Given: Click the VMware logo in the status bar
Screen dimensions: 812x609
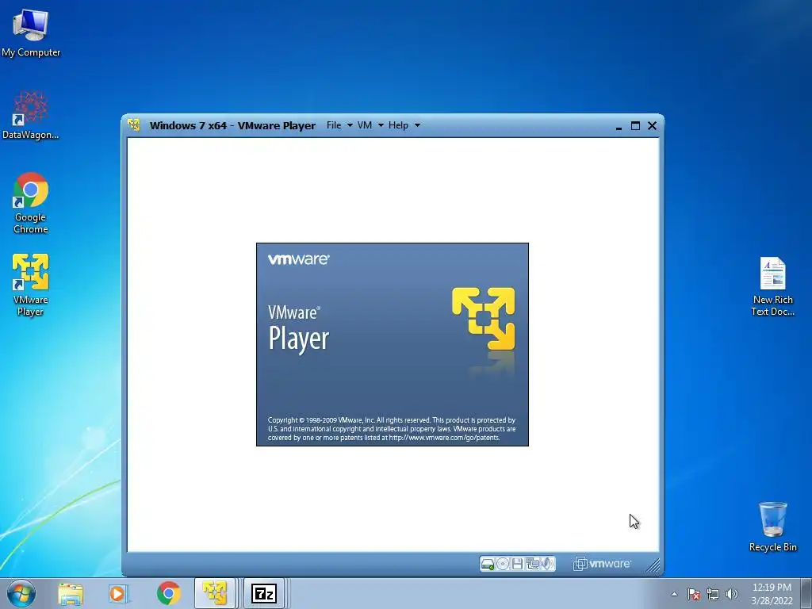Looking at the screenshot, I should 603,564.
